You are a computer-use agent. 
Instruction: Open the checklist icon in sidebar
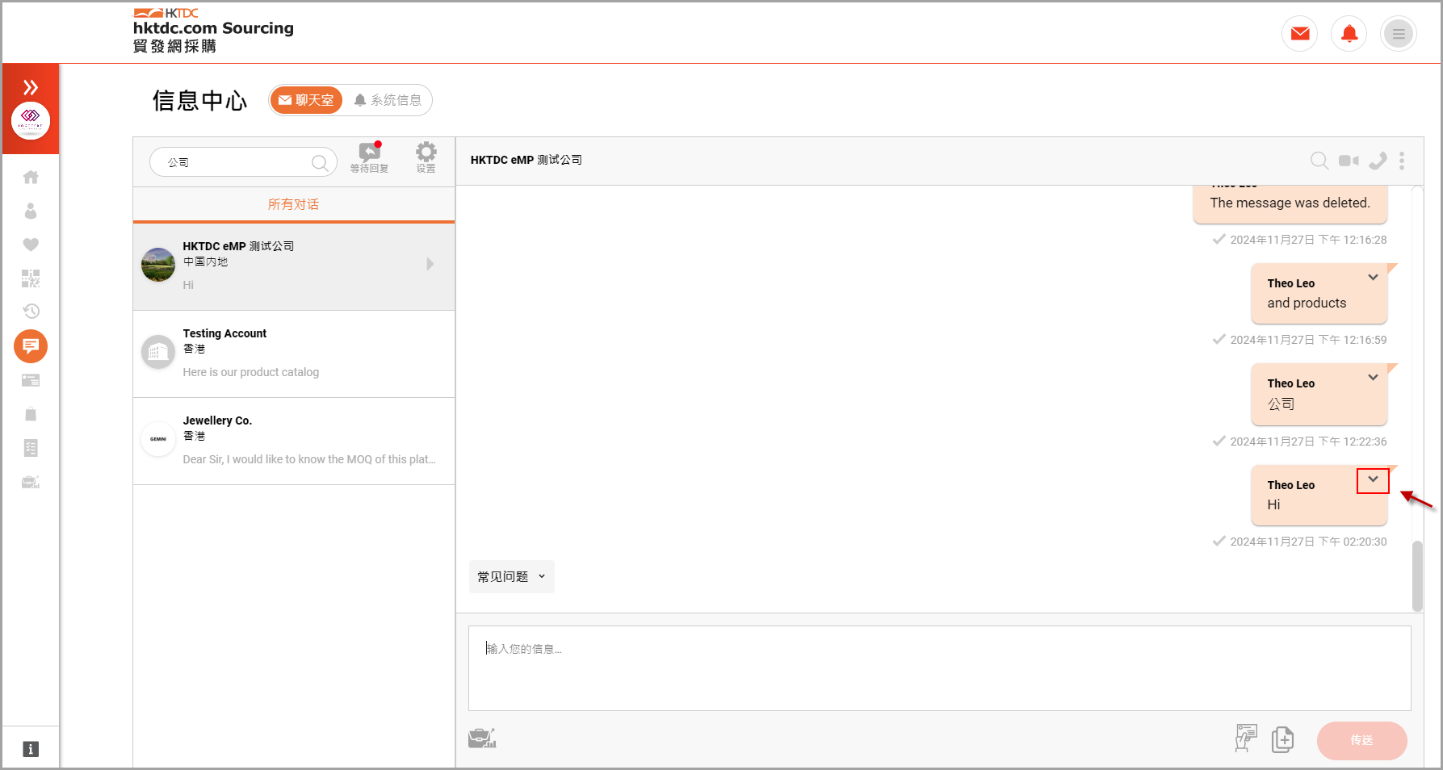31,448
